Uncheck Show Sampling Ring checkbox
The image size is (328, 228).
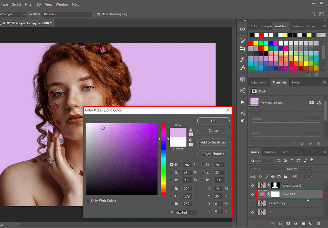99,14
